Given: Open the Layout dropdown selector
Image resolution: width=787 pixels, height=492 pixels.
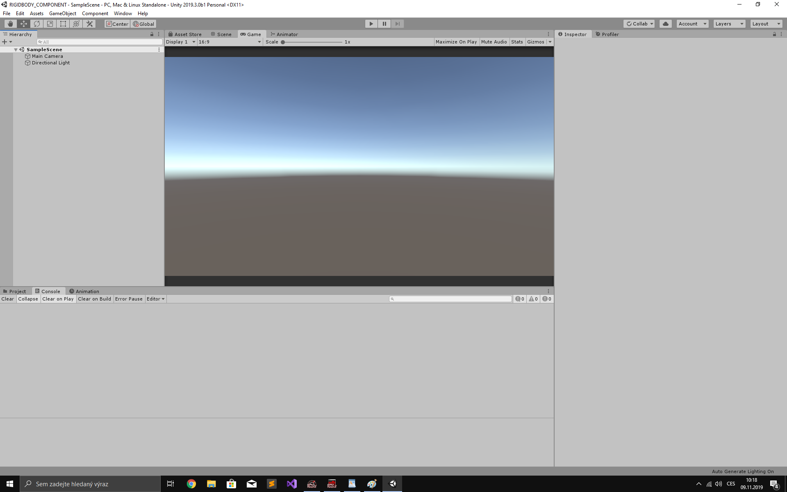Looking at the screenshot, I should pos(766,23).
